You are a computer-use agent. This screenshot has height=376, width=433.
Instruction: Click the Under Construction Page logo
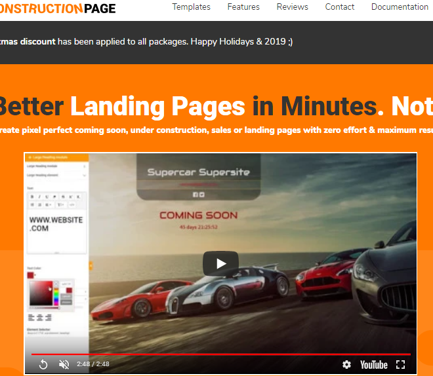tap(58, 9)
